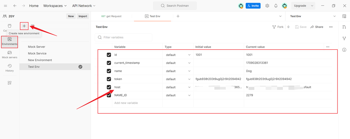Click the plus to create new environment
This screenshot has width=350, height=139.
click(24, 26)
